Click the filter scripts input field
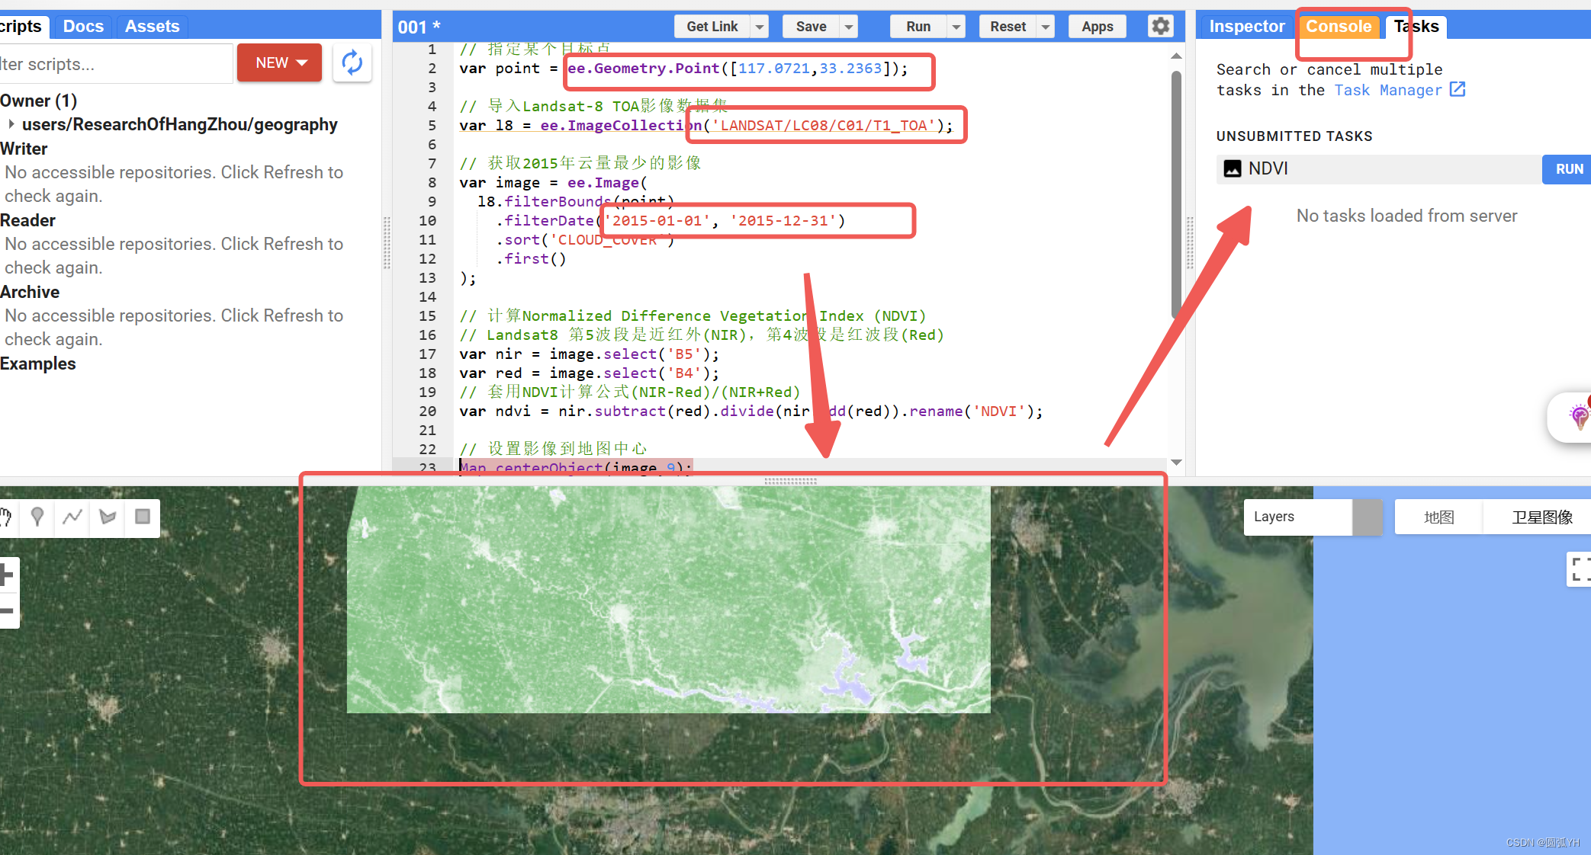The image size is (1591, 855). coord(114,64)
